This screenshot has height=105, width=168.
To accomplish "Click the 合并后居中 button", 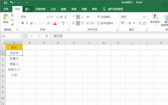I will pos(105,23).
